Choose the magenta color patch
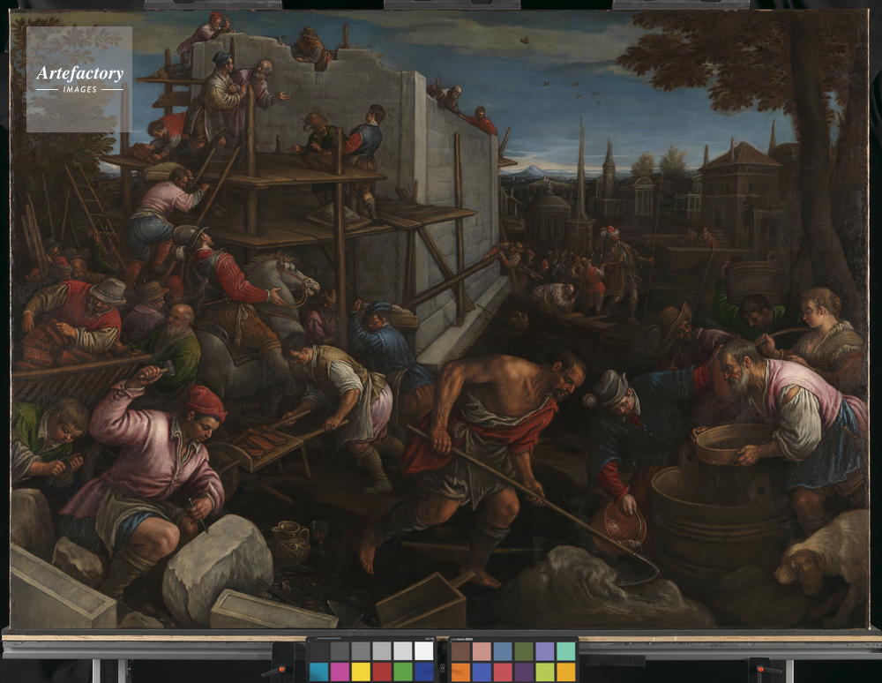The image size is (882, 683). (x=340, y=672)
